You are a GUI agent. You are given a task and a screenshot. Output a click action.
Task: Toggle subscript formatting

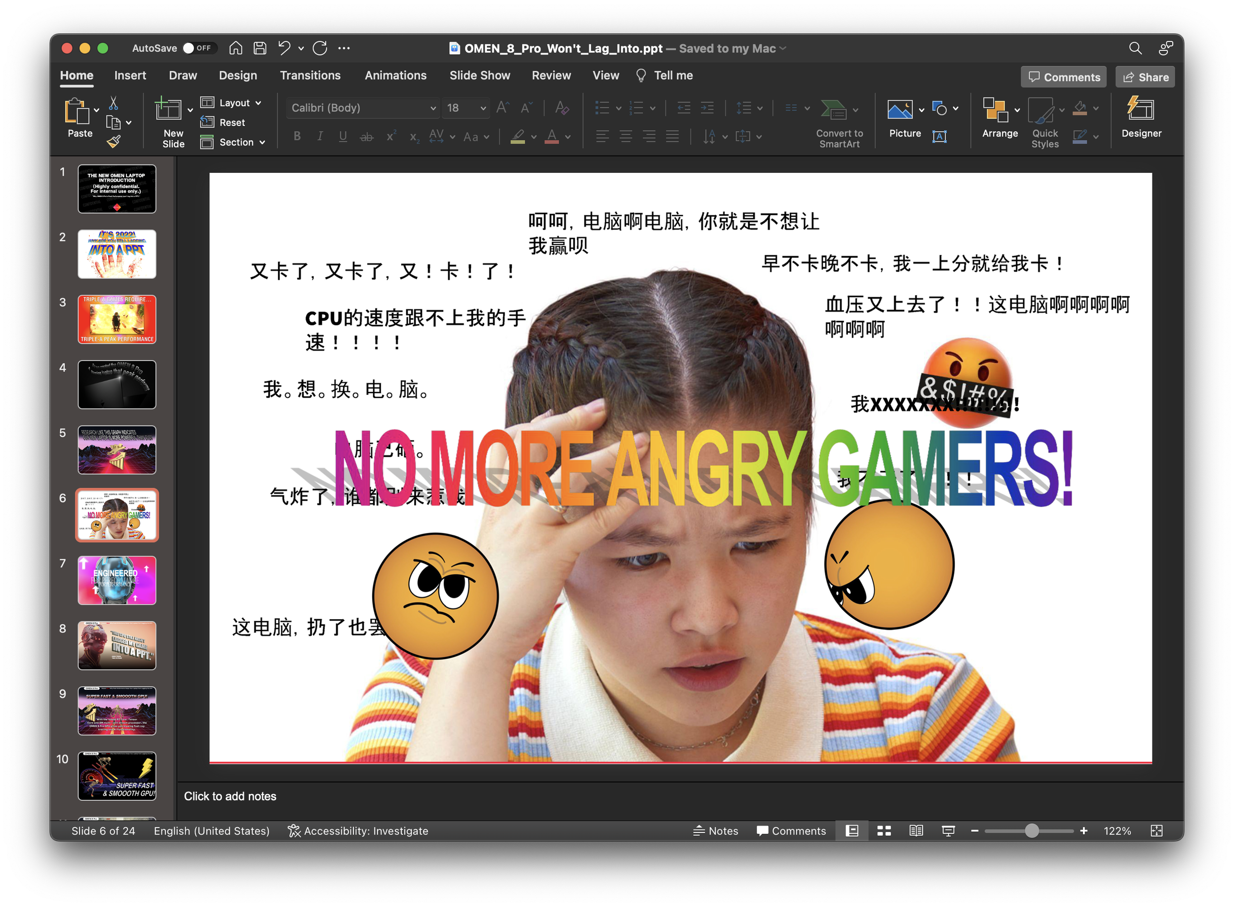415,137
